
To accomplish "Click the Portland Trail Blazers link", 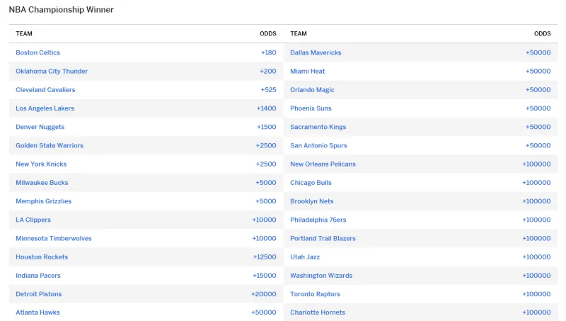I will (323, 238).
